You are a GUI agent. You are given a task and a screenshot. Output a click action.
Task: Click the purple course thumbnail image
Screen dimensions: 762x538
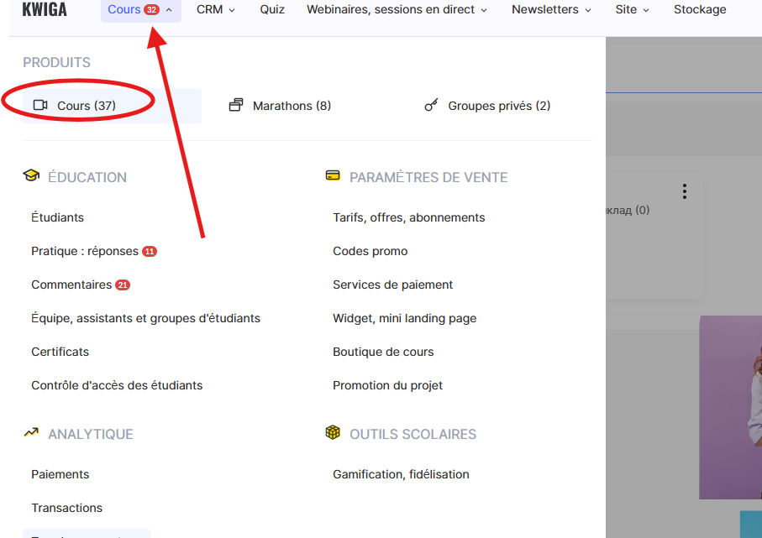pos(730,407)
